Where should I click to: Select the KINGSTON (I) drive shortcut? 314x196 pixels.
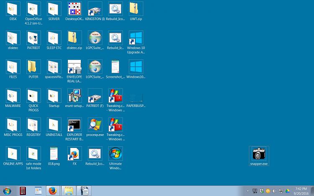(x=95, y=9)
